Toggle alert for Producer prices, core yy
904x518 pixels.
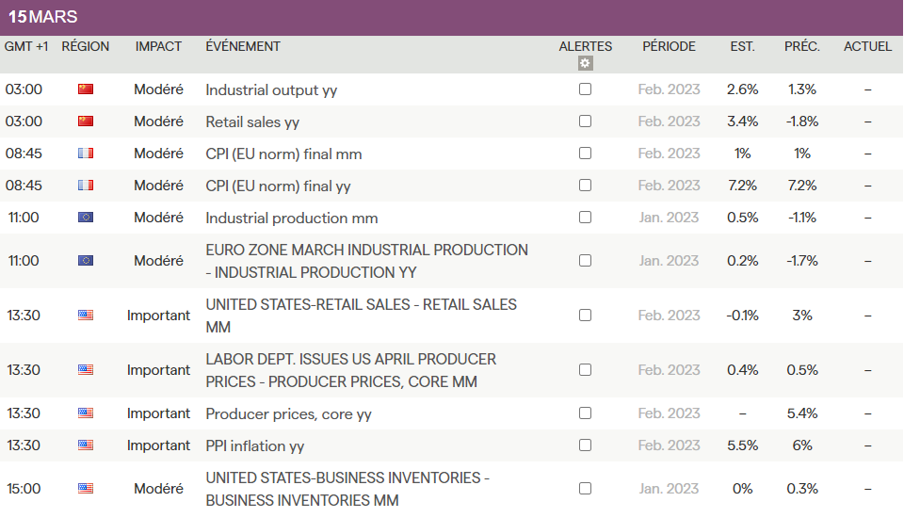click(585, 413)
